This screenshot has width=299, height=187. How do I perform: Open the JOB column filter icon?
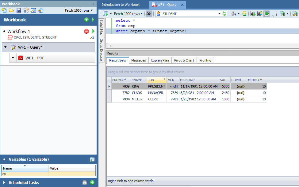coord(164,79)
